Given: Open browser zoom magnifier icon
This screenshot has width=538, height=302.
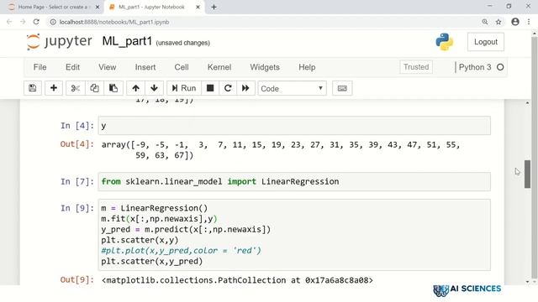Looking at the screenshot, I should pyautogui.click(x=485, y=22).
